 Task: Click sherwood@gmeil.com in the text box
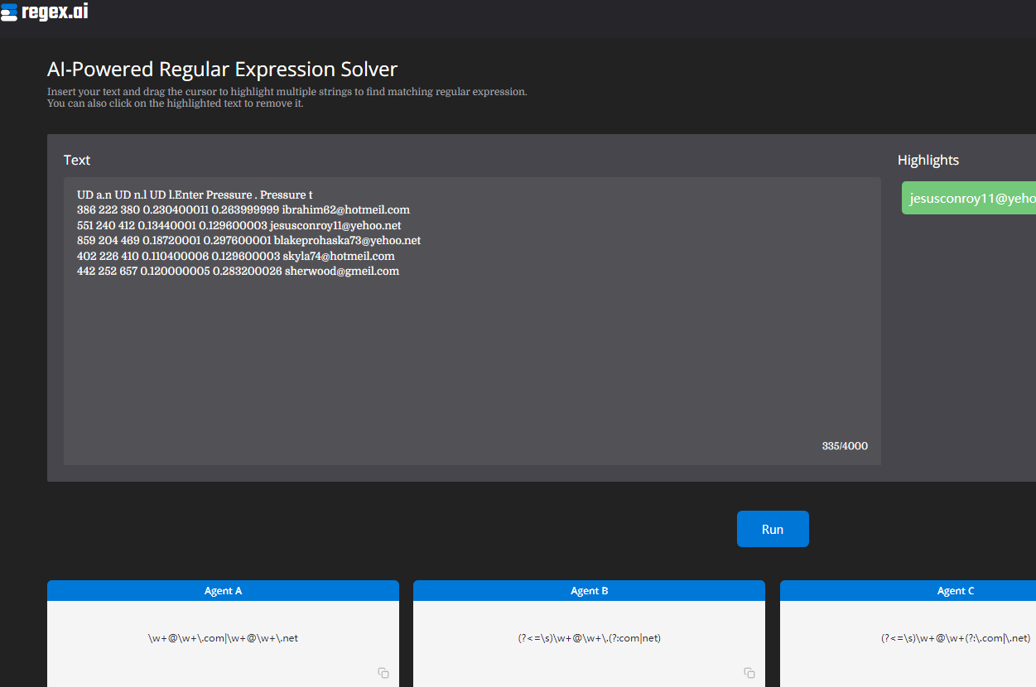coord(341,271)
